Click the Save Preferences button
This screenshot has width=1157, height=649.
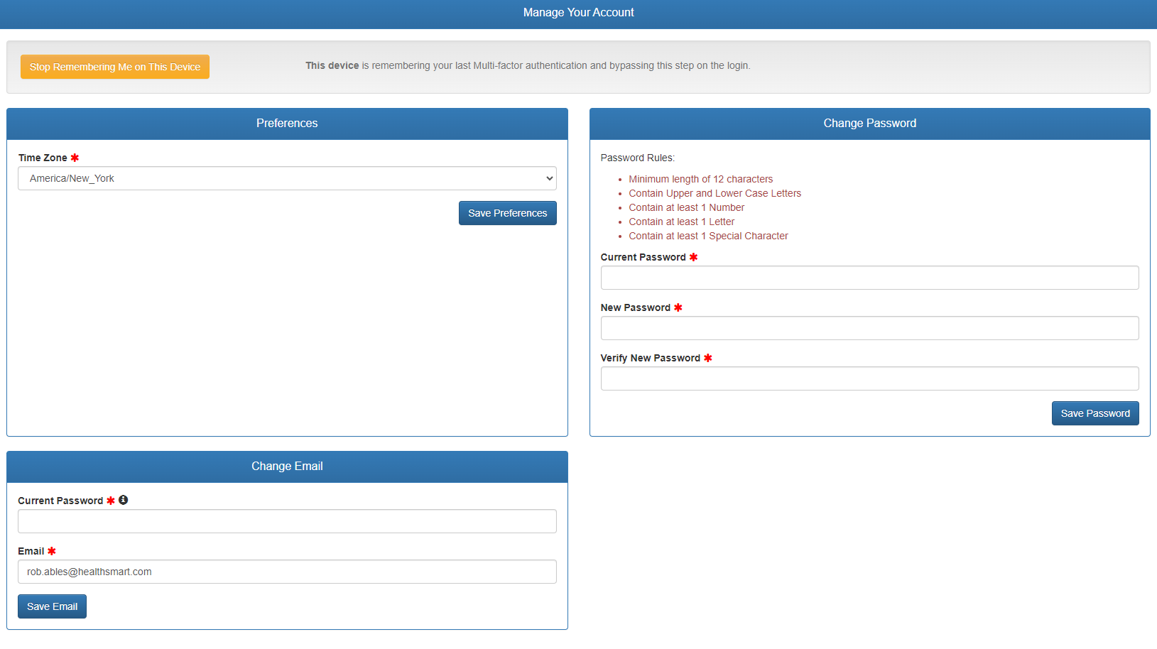[x=507, y=213]
